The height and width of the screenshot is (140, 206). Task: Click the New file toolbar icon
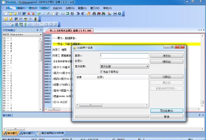click(x=6, y=14)
